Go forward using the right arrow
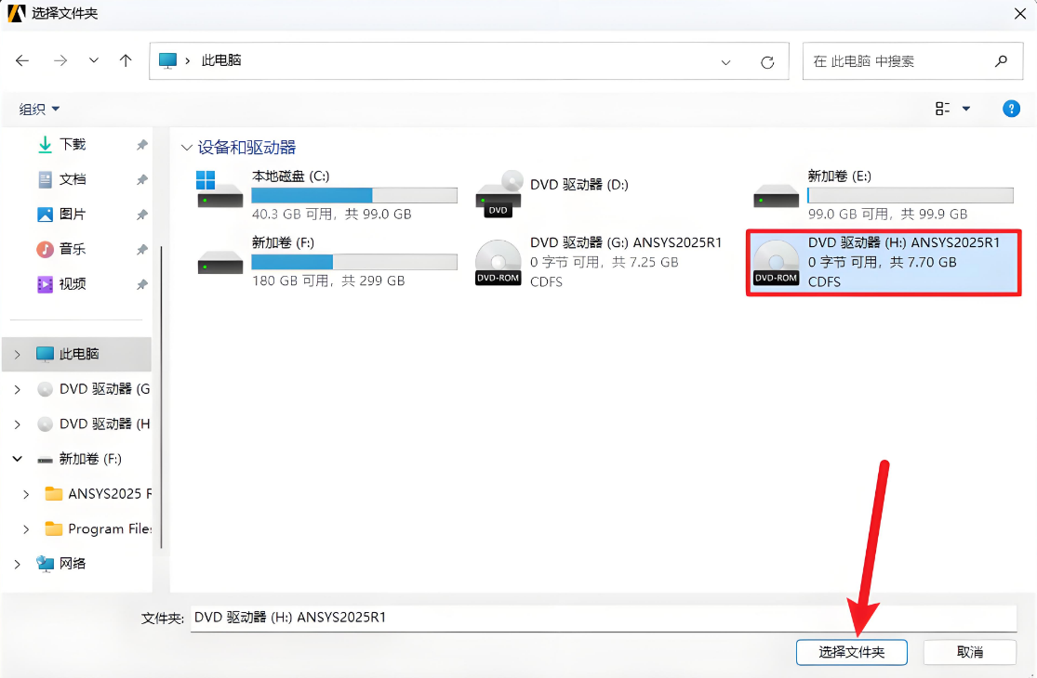This screenshot has width=1037, height=678. (x=60, y=60)
